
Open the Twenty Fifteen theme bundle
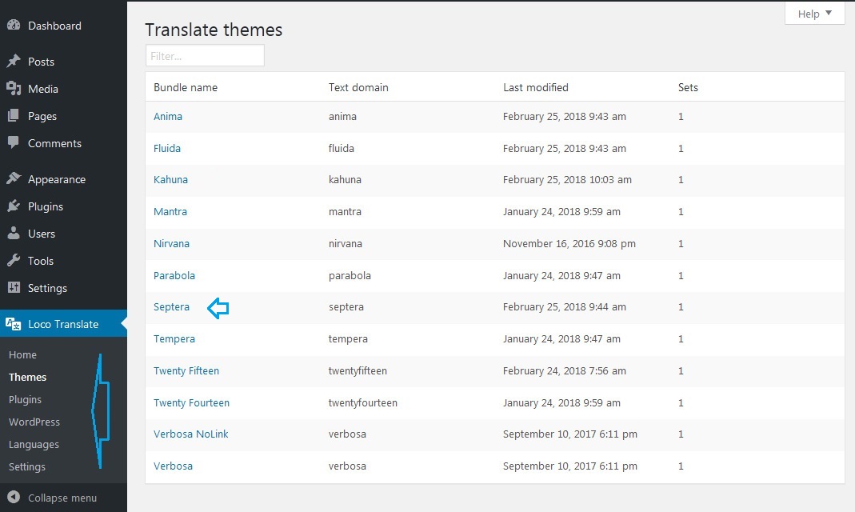(186, 370)
